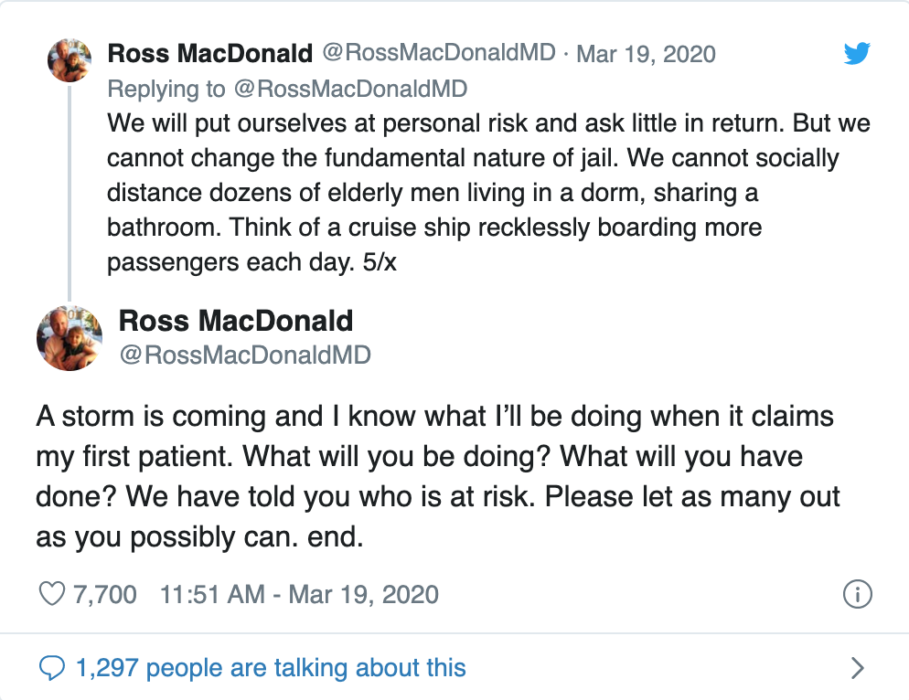This screenshot has width=909, height=700.
Task: Open the main tweet author name Ross MacDonald
Action: 236,321
